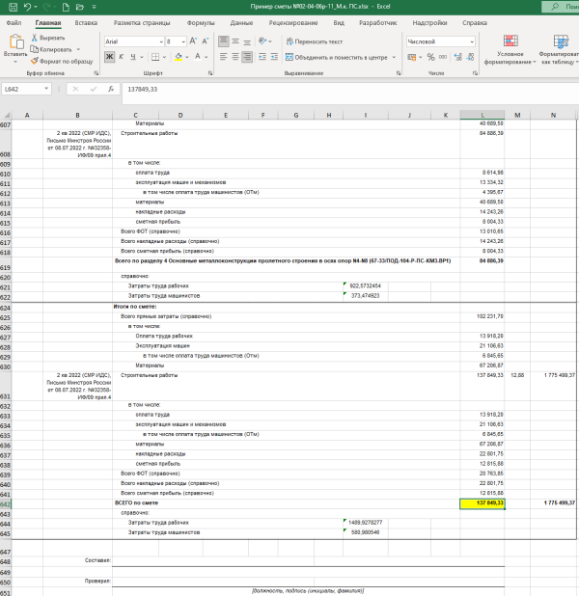Open the Формулы ribbon tab
The image size is (579, 596).
tap(201, 22)
